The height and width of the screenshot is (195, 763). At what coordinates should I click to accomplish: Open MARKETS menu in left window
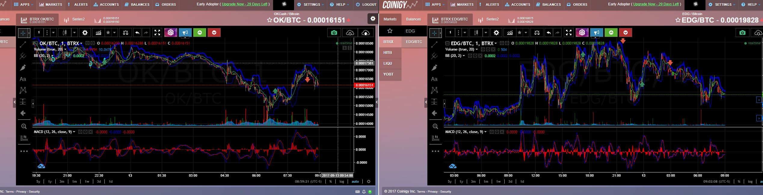click(51, 5)
